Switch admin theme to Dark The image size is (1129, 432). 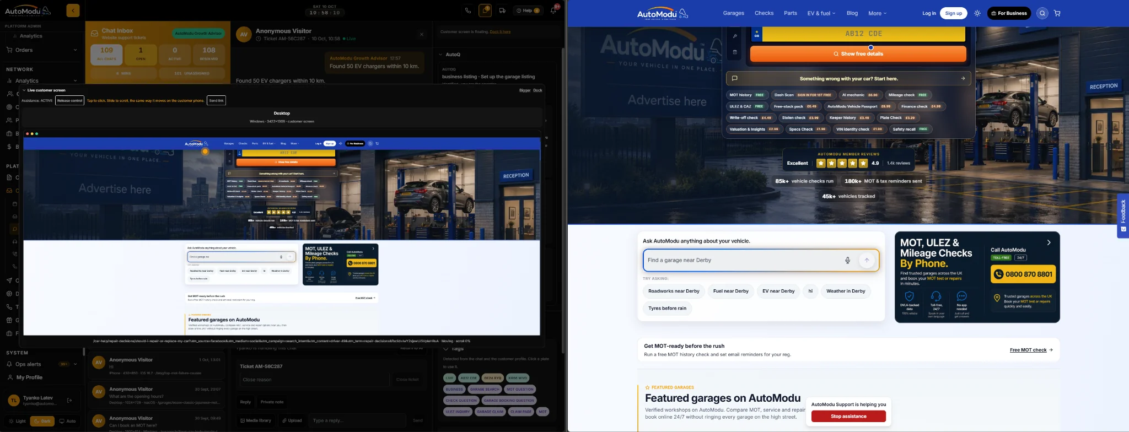pyautogui.click(x=42, y=421)
